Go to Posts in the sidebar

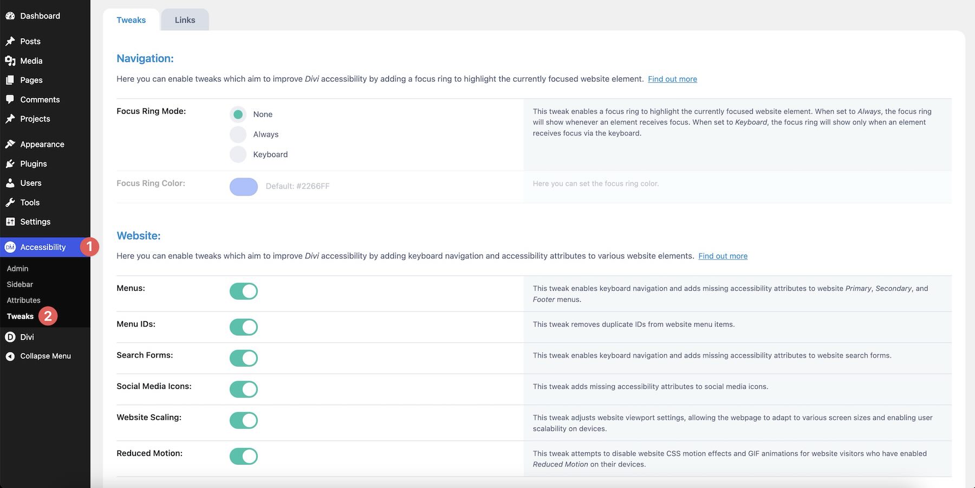30,41
